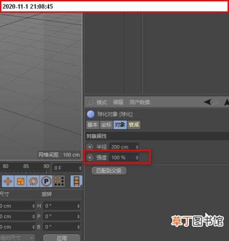
Task: Toggle parameter keyframe recording P icon
Action: (46, 181)
